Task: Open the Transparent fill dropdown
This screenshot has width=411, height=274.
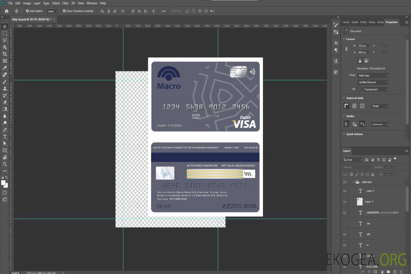Action: tap(375, 89)
